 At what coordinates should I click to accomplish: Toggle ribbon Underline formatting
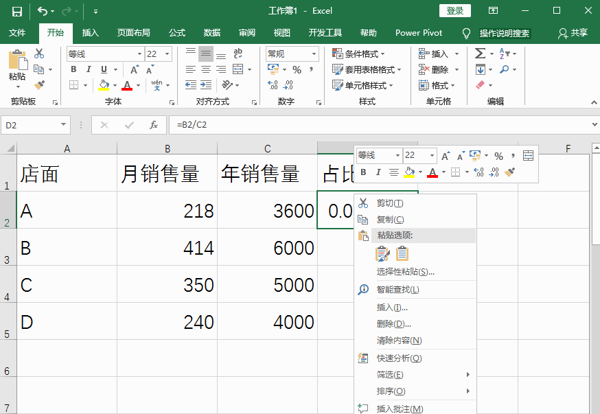coord(104,69)
